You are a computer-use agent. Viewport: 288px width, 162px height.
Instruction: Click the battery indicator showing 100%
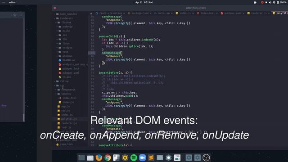(x=282, y=2)
